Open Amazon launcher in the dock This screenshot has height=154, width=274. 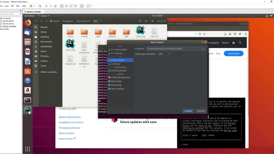[x=27, y=90]
